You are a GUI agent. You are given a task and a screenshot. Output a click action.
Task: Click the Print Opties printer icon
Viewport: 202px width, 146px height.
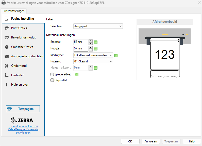[x=7, y=28]
